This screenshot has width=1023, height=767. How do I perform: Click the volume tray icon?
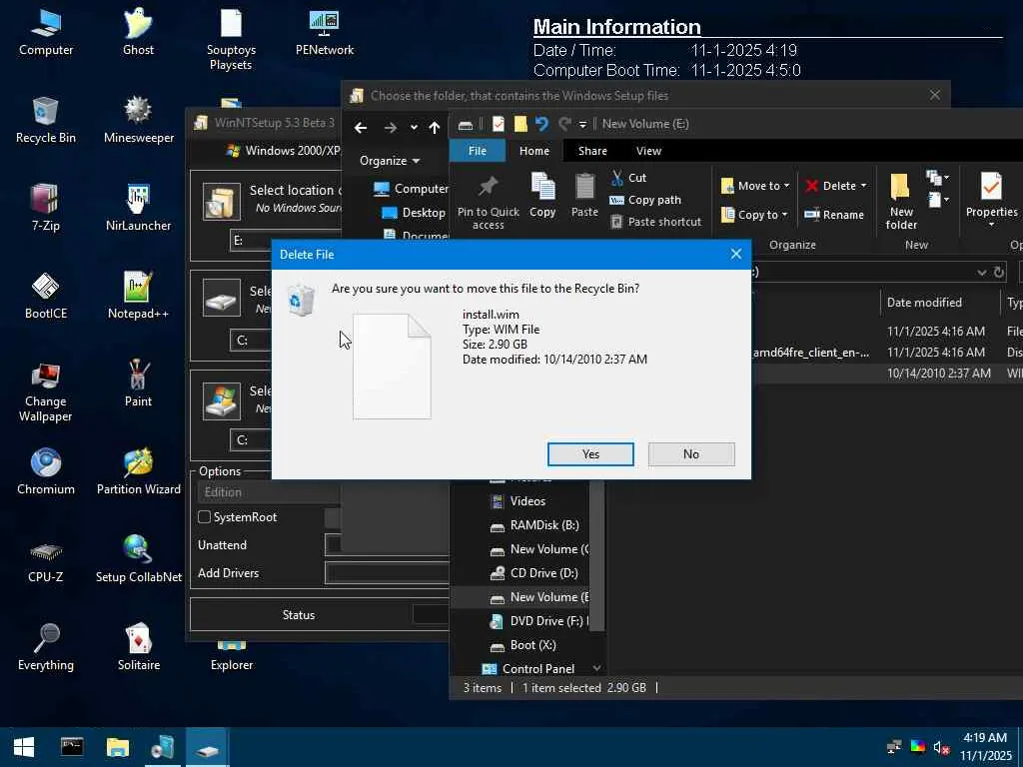940,747
